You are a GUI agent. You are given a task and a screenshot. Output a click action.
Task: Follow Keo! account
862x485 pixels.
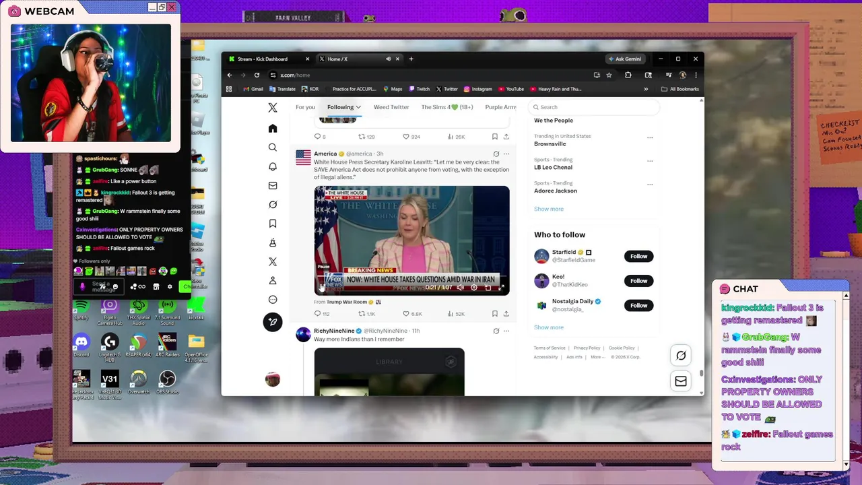[x=638, y=281]
